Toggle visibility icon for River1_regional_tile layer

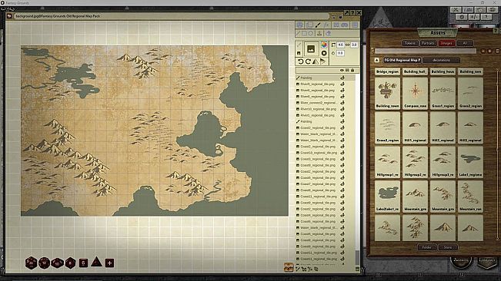342,115
